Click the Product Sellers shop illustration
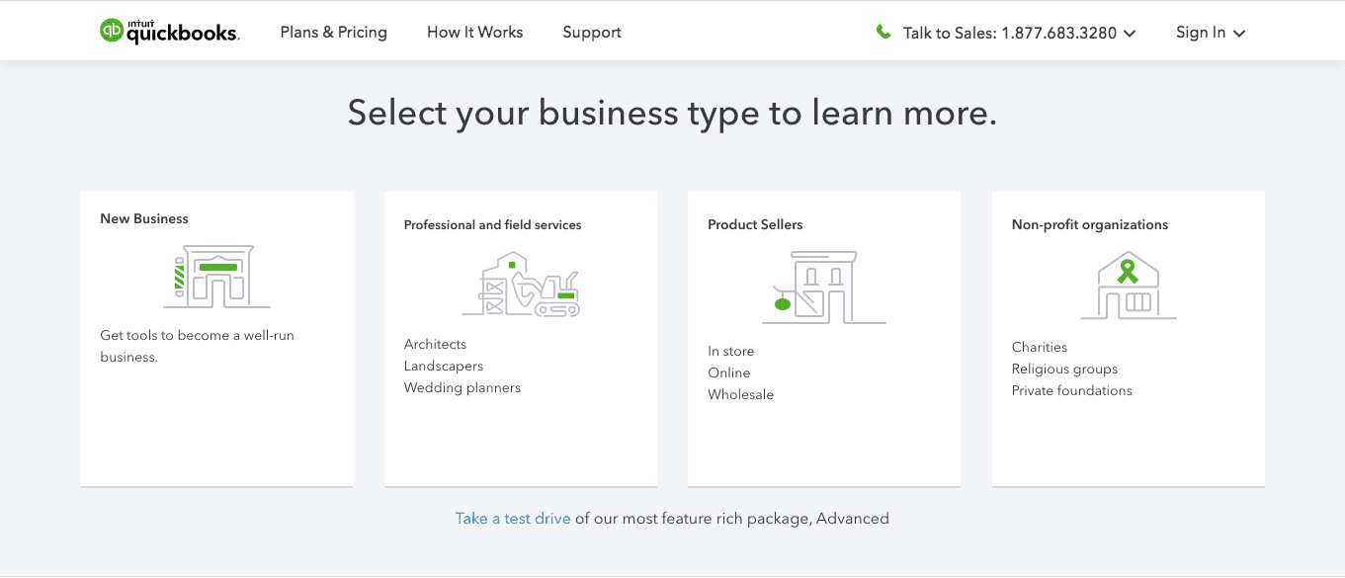Viewport: 1345px width, 578px height. pos(823,288)
